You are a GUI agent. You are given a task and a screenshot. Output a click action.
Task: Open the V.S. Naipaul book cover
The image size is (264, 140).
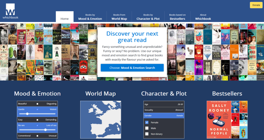[225, 67]
